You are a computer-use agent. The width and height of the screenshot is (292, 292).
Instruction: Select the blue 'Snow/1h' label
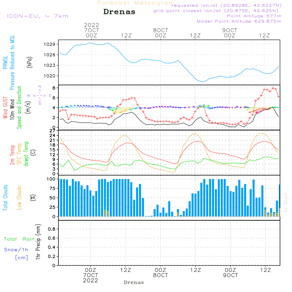coord(16,250)
